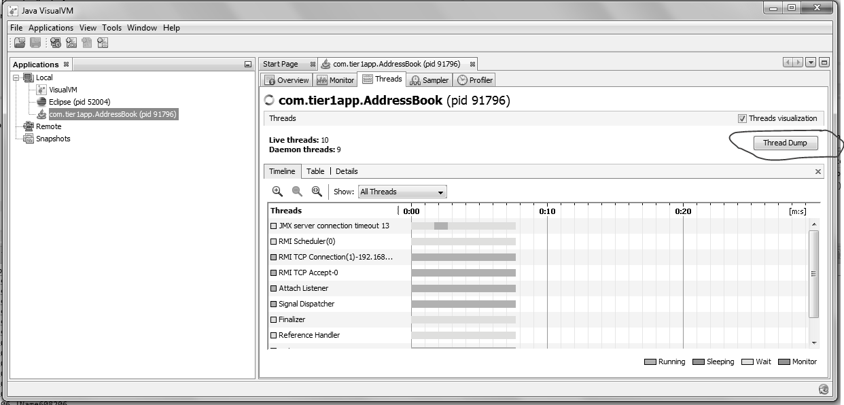
Task: Switch to the Table view tab
Action: [x=315, y=171]
